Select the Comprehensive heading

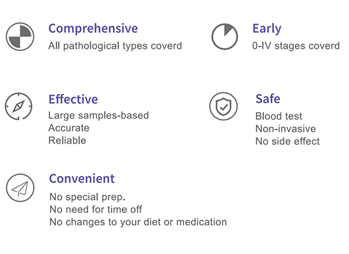point(93,29)
